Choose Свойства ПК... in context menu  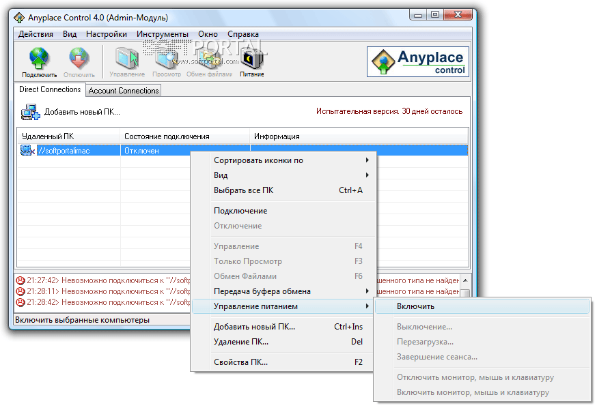pos(283,362)
